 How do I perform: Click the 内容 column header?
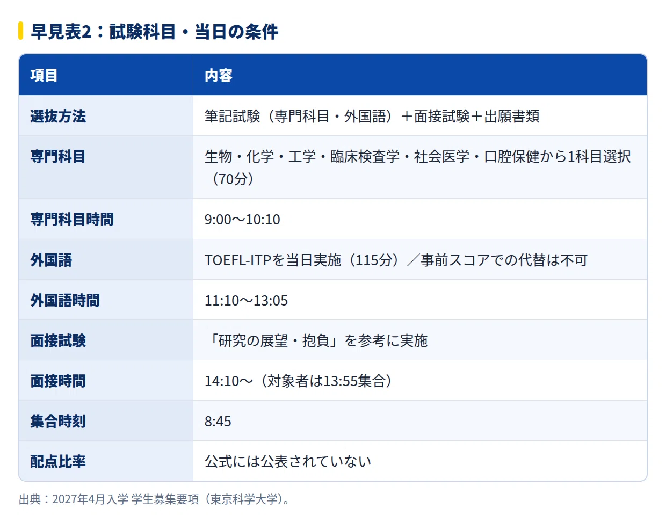(420, 75)
